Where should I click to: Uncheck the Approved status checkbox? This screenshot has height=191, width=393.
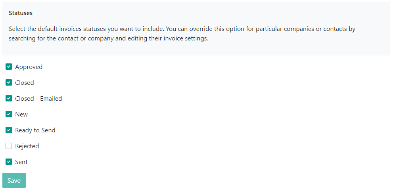point(9,67)
